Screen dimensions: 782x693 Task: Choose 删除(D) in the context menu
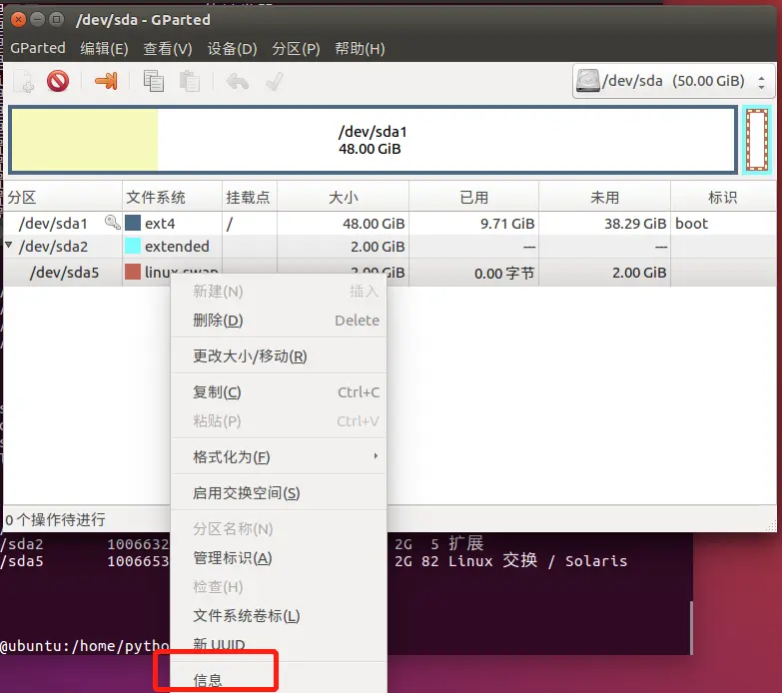click(x=279, y=321)
